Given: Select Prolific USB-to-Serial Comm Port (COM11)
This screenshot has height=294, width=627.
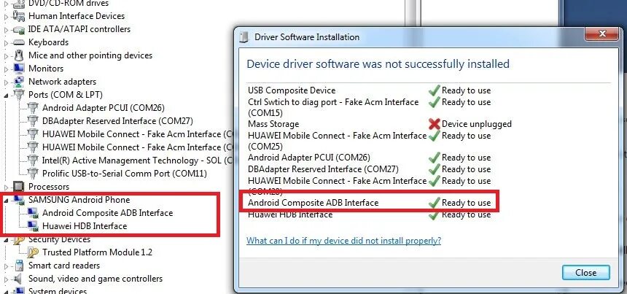Looking at the screenshot, I should pos(125,174).
